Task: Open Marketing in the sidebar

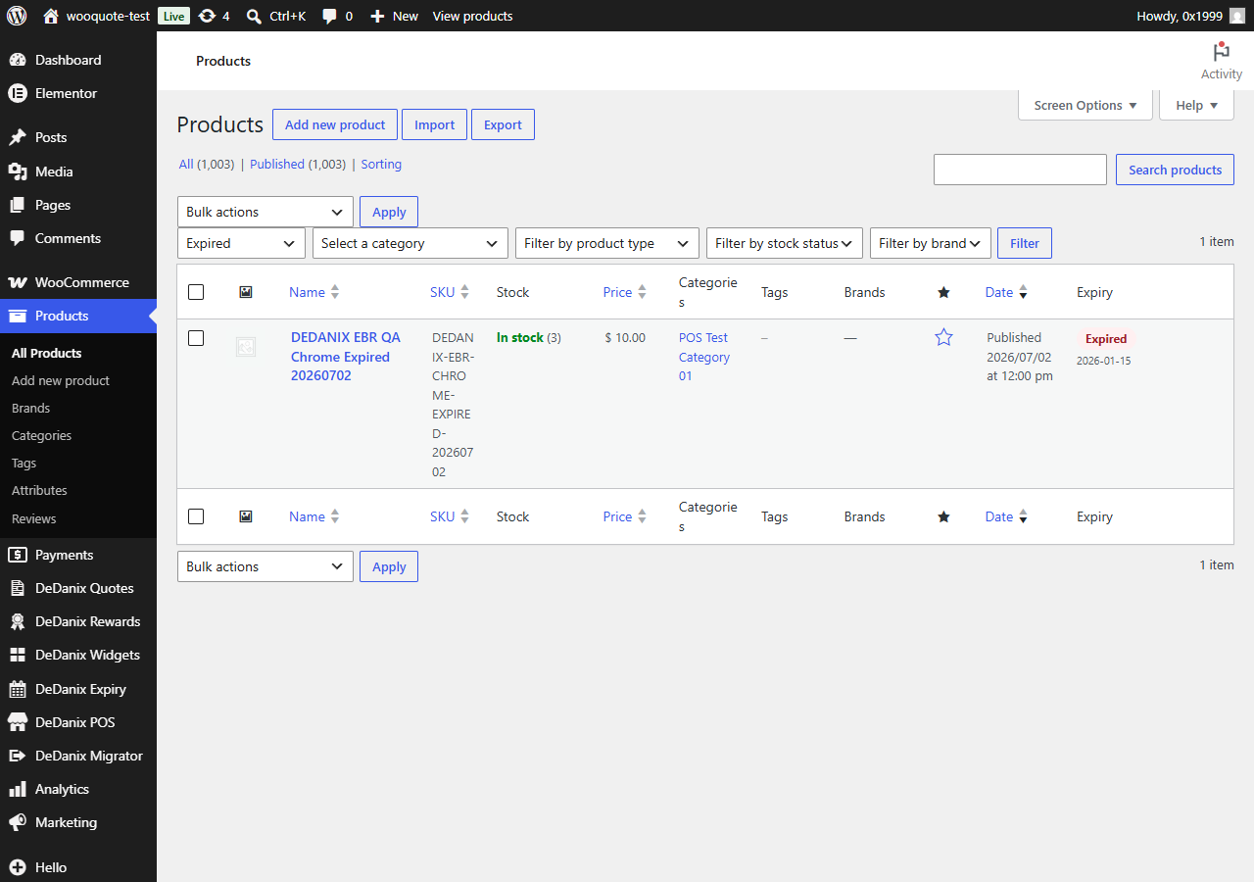Action: [78, 822]
